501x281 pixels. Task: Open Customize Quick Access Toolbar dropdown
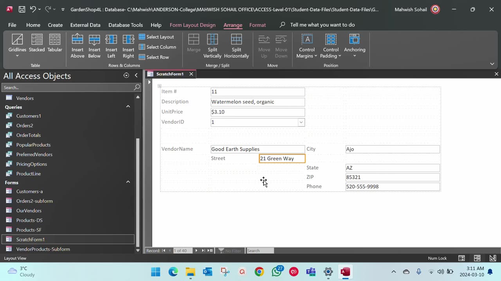pyautogui.click(x=63, y=9)
